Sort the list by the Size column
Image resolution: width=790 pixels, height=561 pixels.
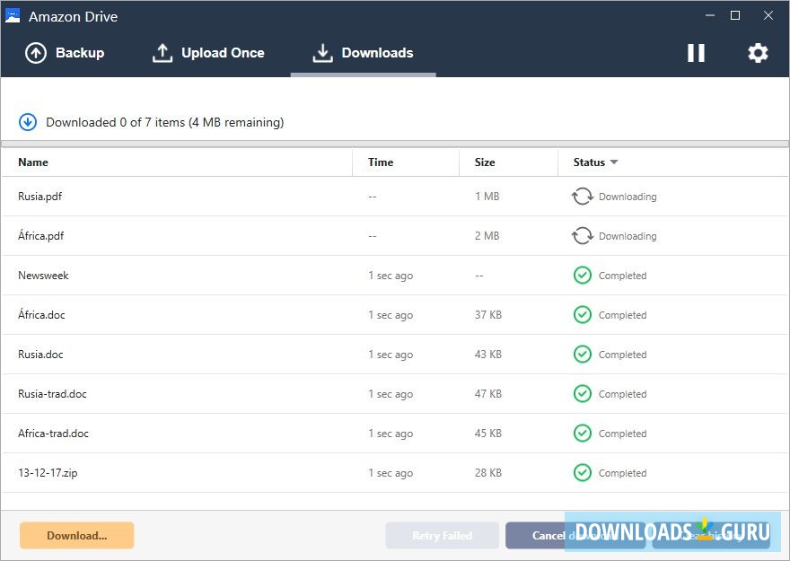(484, 162)
